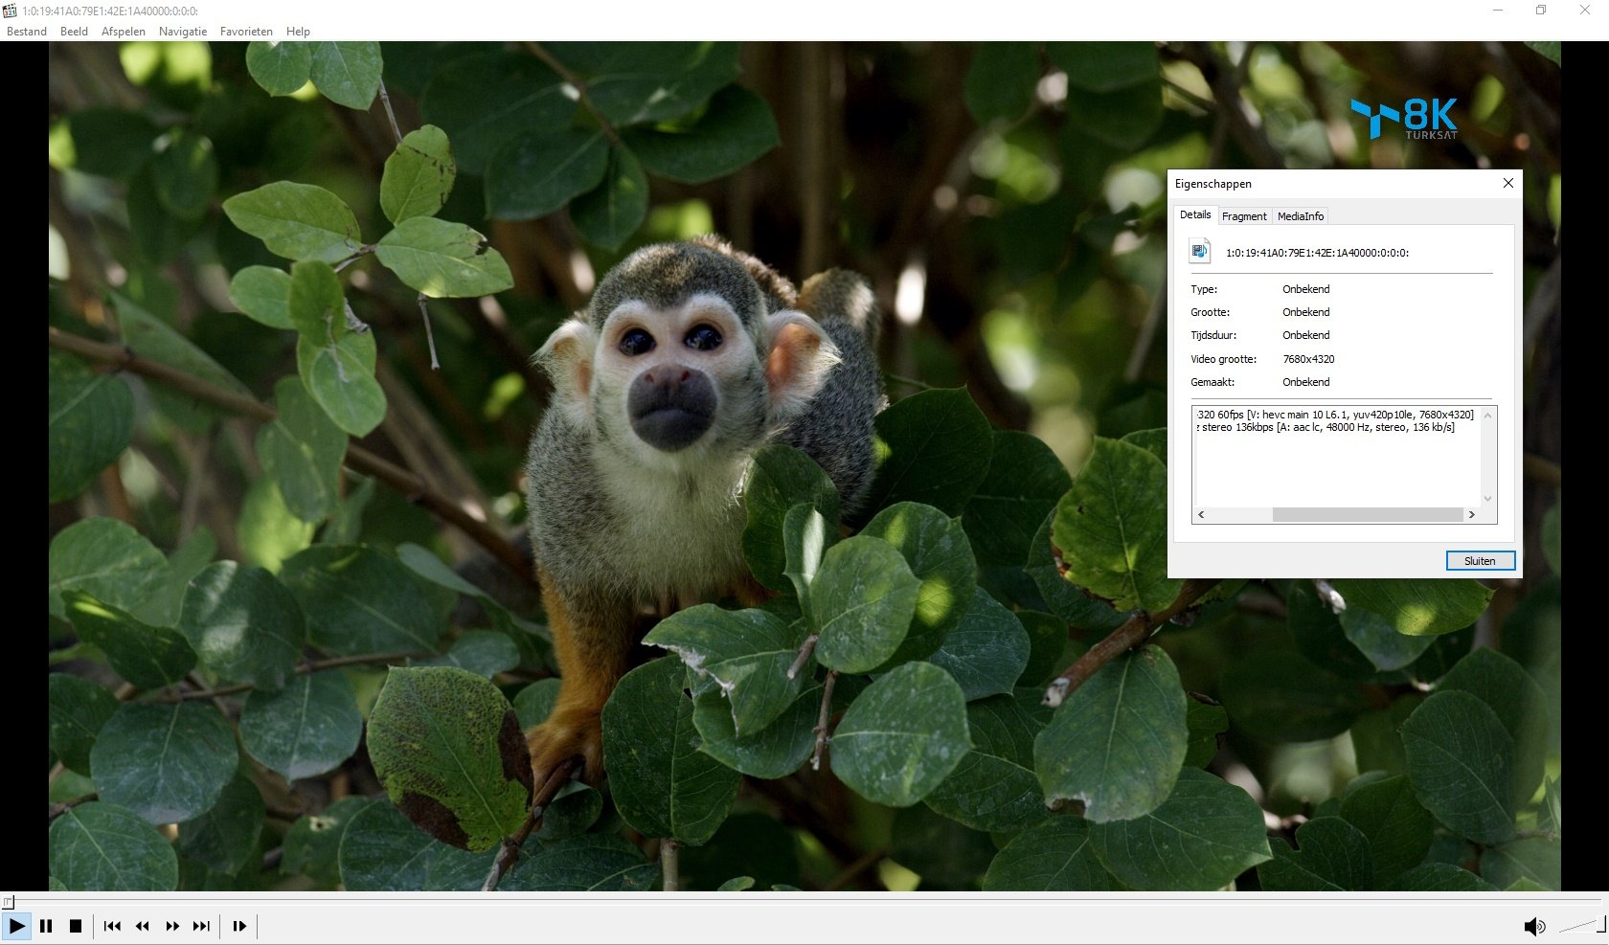Open the Bestand menu
Screen dimensions: 1609x945
[x=27, y=32]
